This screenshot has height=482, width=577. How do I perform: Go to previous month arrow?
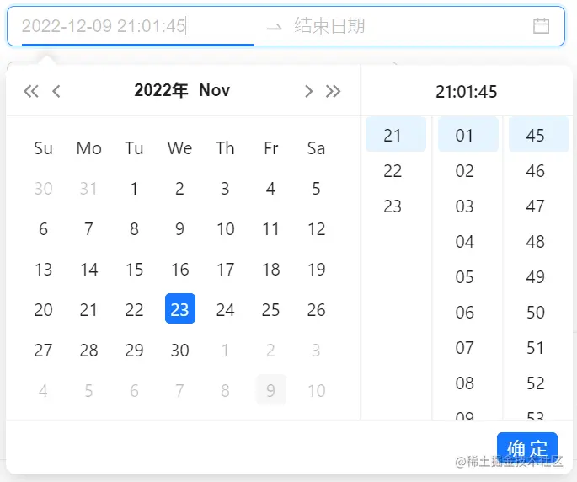[x=56, y=91]
